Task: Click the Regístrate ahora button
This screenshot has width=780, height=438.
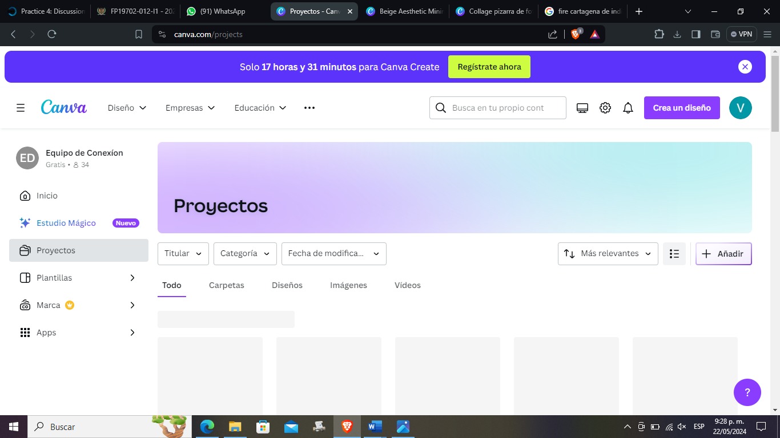Action: coord(489,67)
